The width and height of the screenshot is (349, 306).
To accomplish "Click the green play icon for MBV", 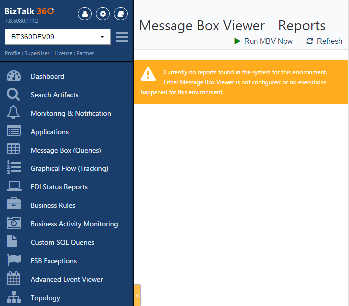I will [237, 41].
